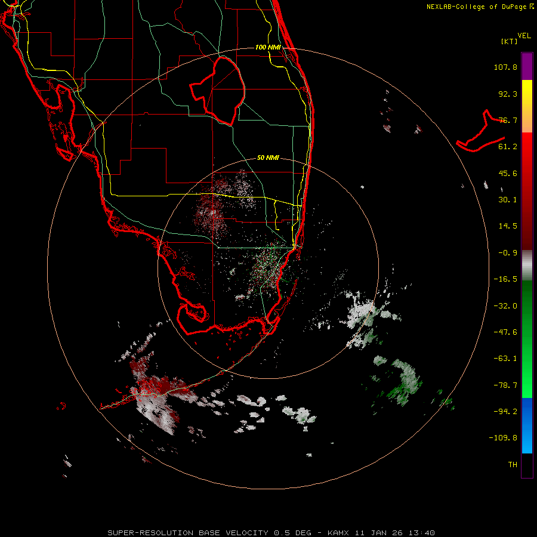Click the TH legend label
Screen dimensions: 537x537
pyautogui.click(x=513, y=465)
